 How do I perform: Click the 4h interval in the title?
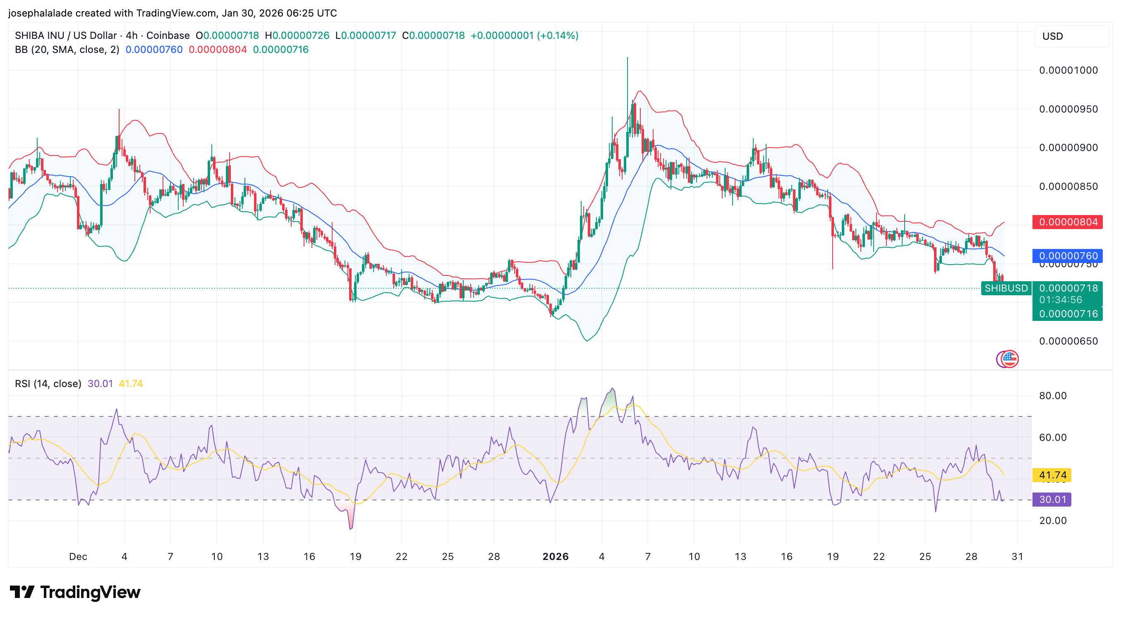pyautogui.click(x=132, y=35)
